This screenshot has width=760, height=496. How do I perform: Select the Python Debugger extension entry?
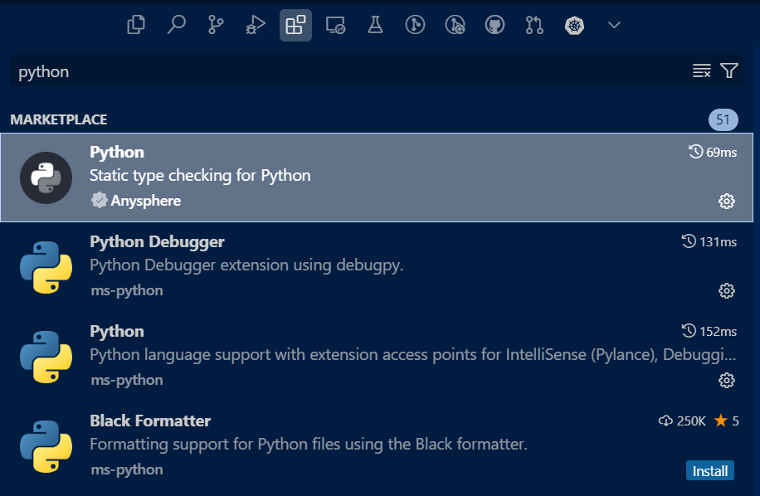(377, 267)
